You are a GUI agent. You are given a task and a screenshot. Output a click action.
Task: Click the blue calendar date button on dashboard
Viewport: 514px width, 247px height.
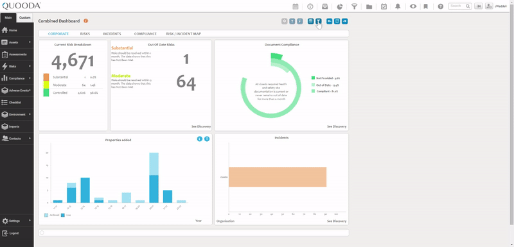click(x=311, y=21)
